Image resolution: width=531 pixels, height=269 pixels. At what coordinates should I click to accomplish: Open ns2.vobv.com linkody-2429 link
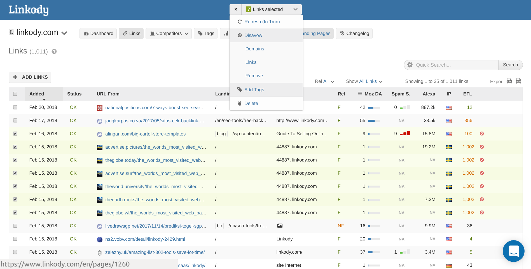click(x=145, y=239)
